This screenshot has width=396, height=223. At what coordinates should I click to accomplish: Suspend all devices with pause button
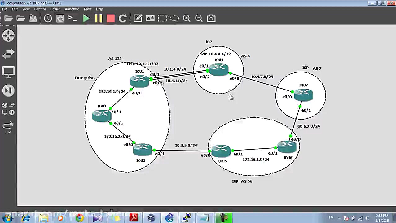pos(99,19)
